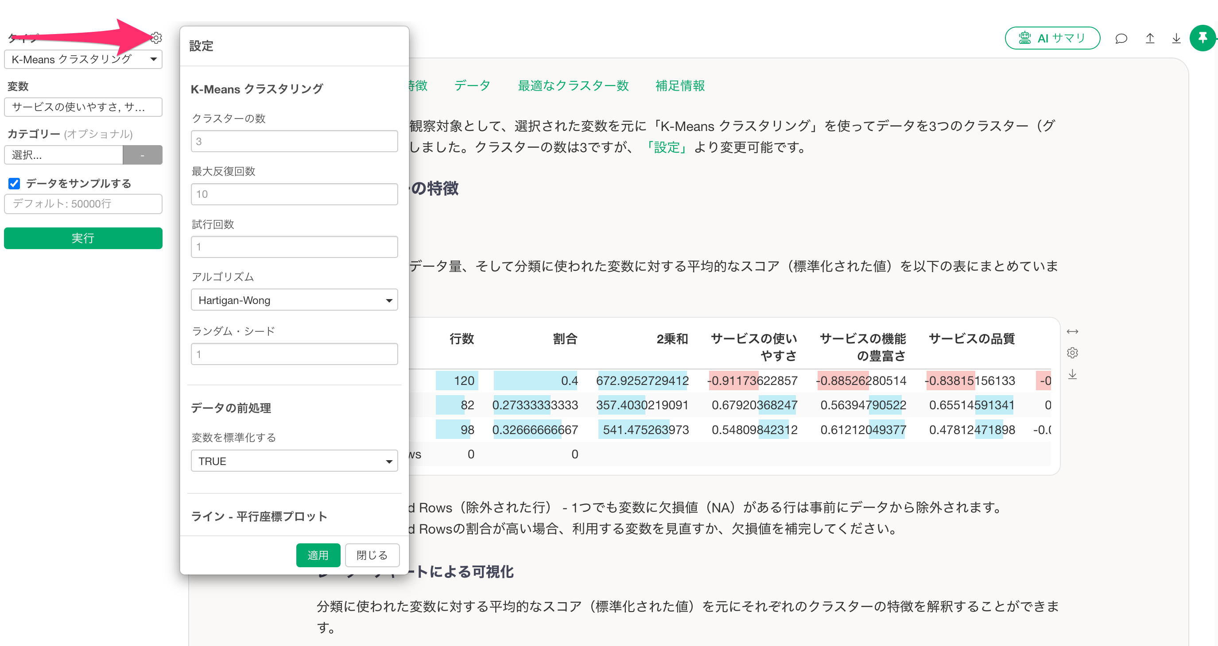Switch to the データ tab

471,85
